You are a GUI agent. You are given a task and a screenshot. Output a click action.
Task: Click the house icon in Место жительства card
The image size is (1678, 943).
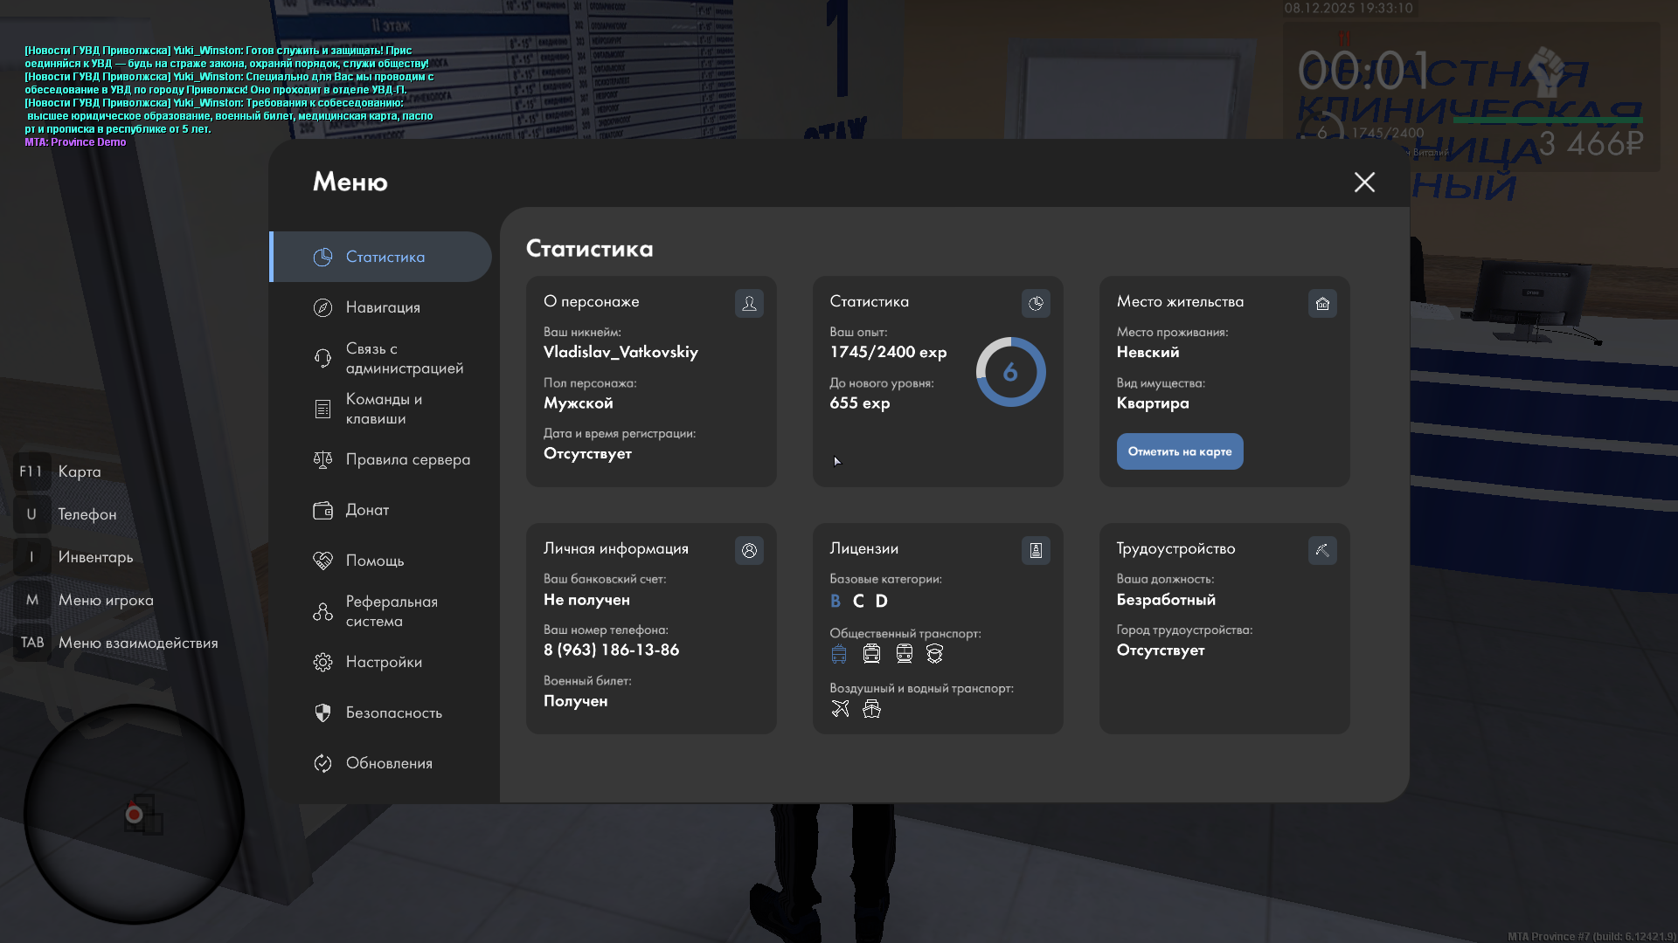point(1322,303)
